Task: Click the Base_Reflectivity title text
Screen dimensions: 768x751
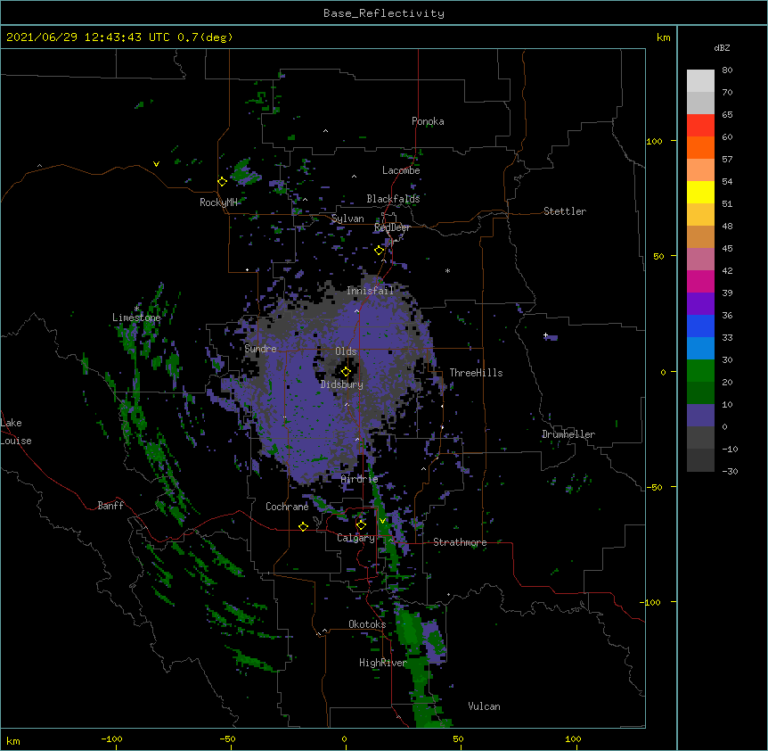Action: (x=384, y=13)
